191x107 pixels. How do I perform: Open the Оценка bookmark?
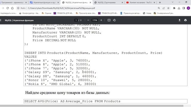(x=47, y=13)
